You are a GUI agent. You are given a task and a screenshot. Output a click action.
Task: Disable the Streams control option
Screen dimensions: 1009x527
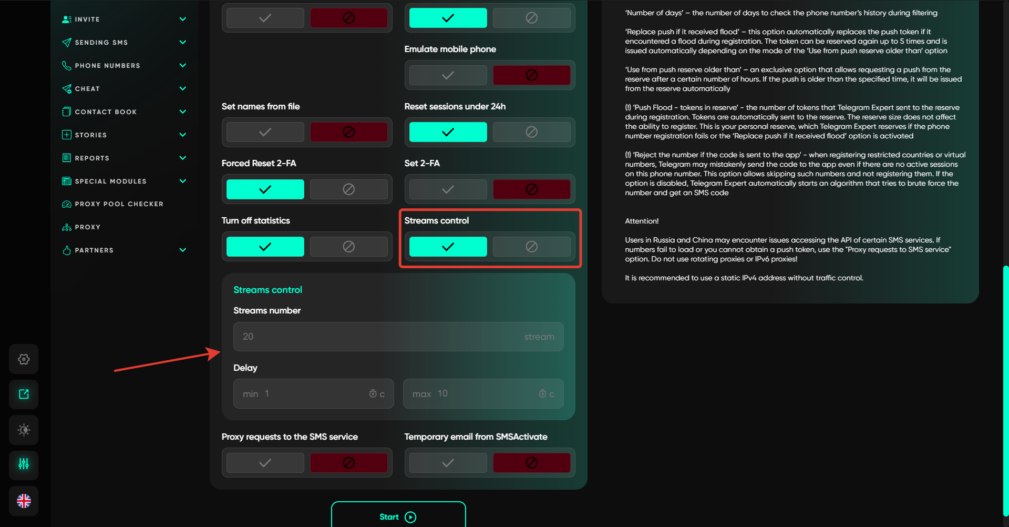(x=531, y=247)
